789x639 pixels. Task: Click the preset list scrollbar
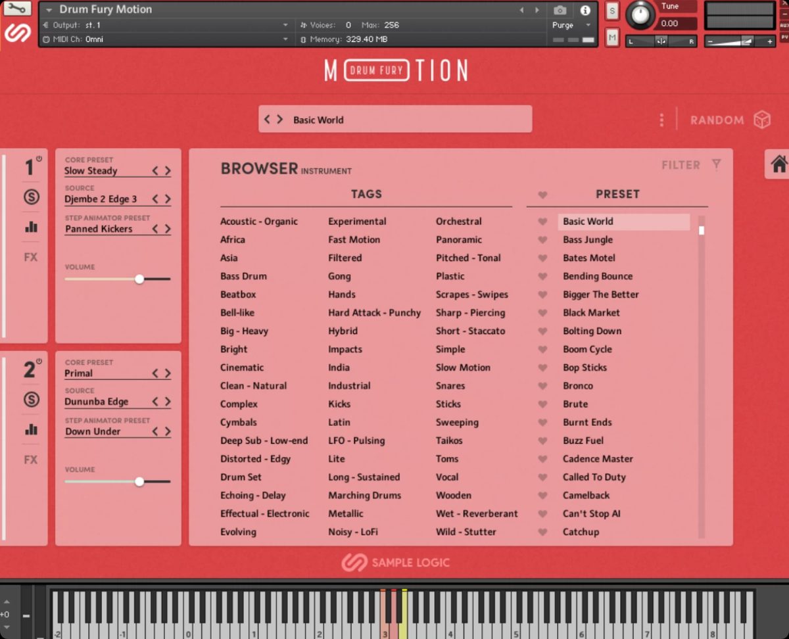[x=702, y=376]
